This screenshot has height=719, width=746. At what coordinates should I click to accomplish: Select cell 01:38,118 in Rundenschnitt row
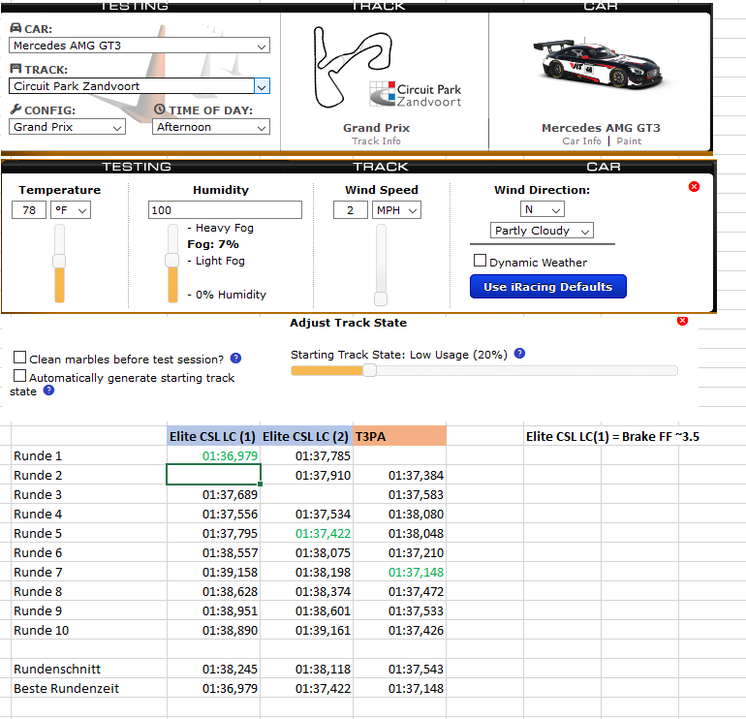[x=306, y=669]
